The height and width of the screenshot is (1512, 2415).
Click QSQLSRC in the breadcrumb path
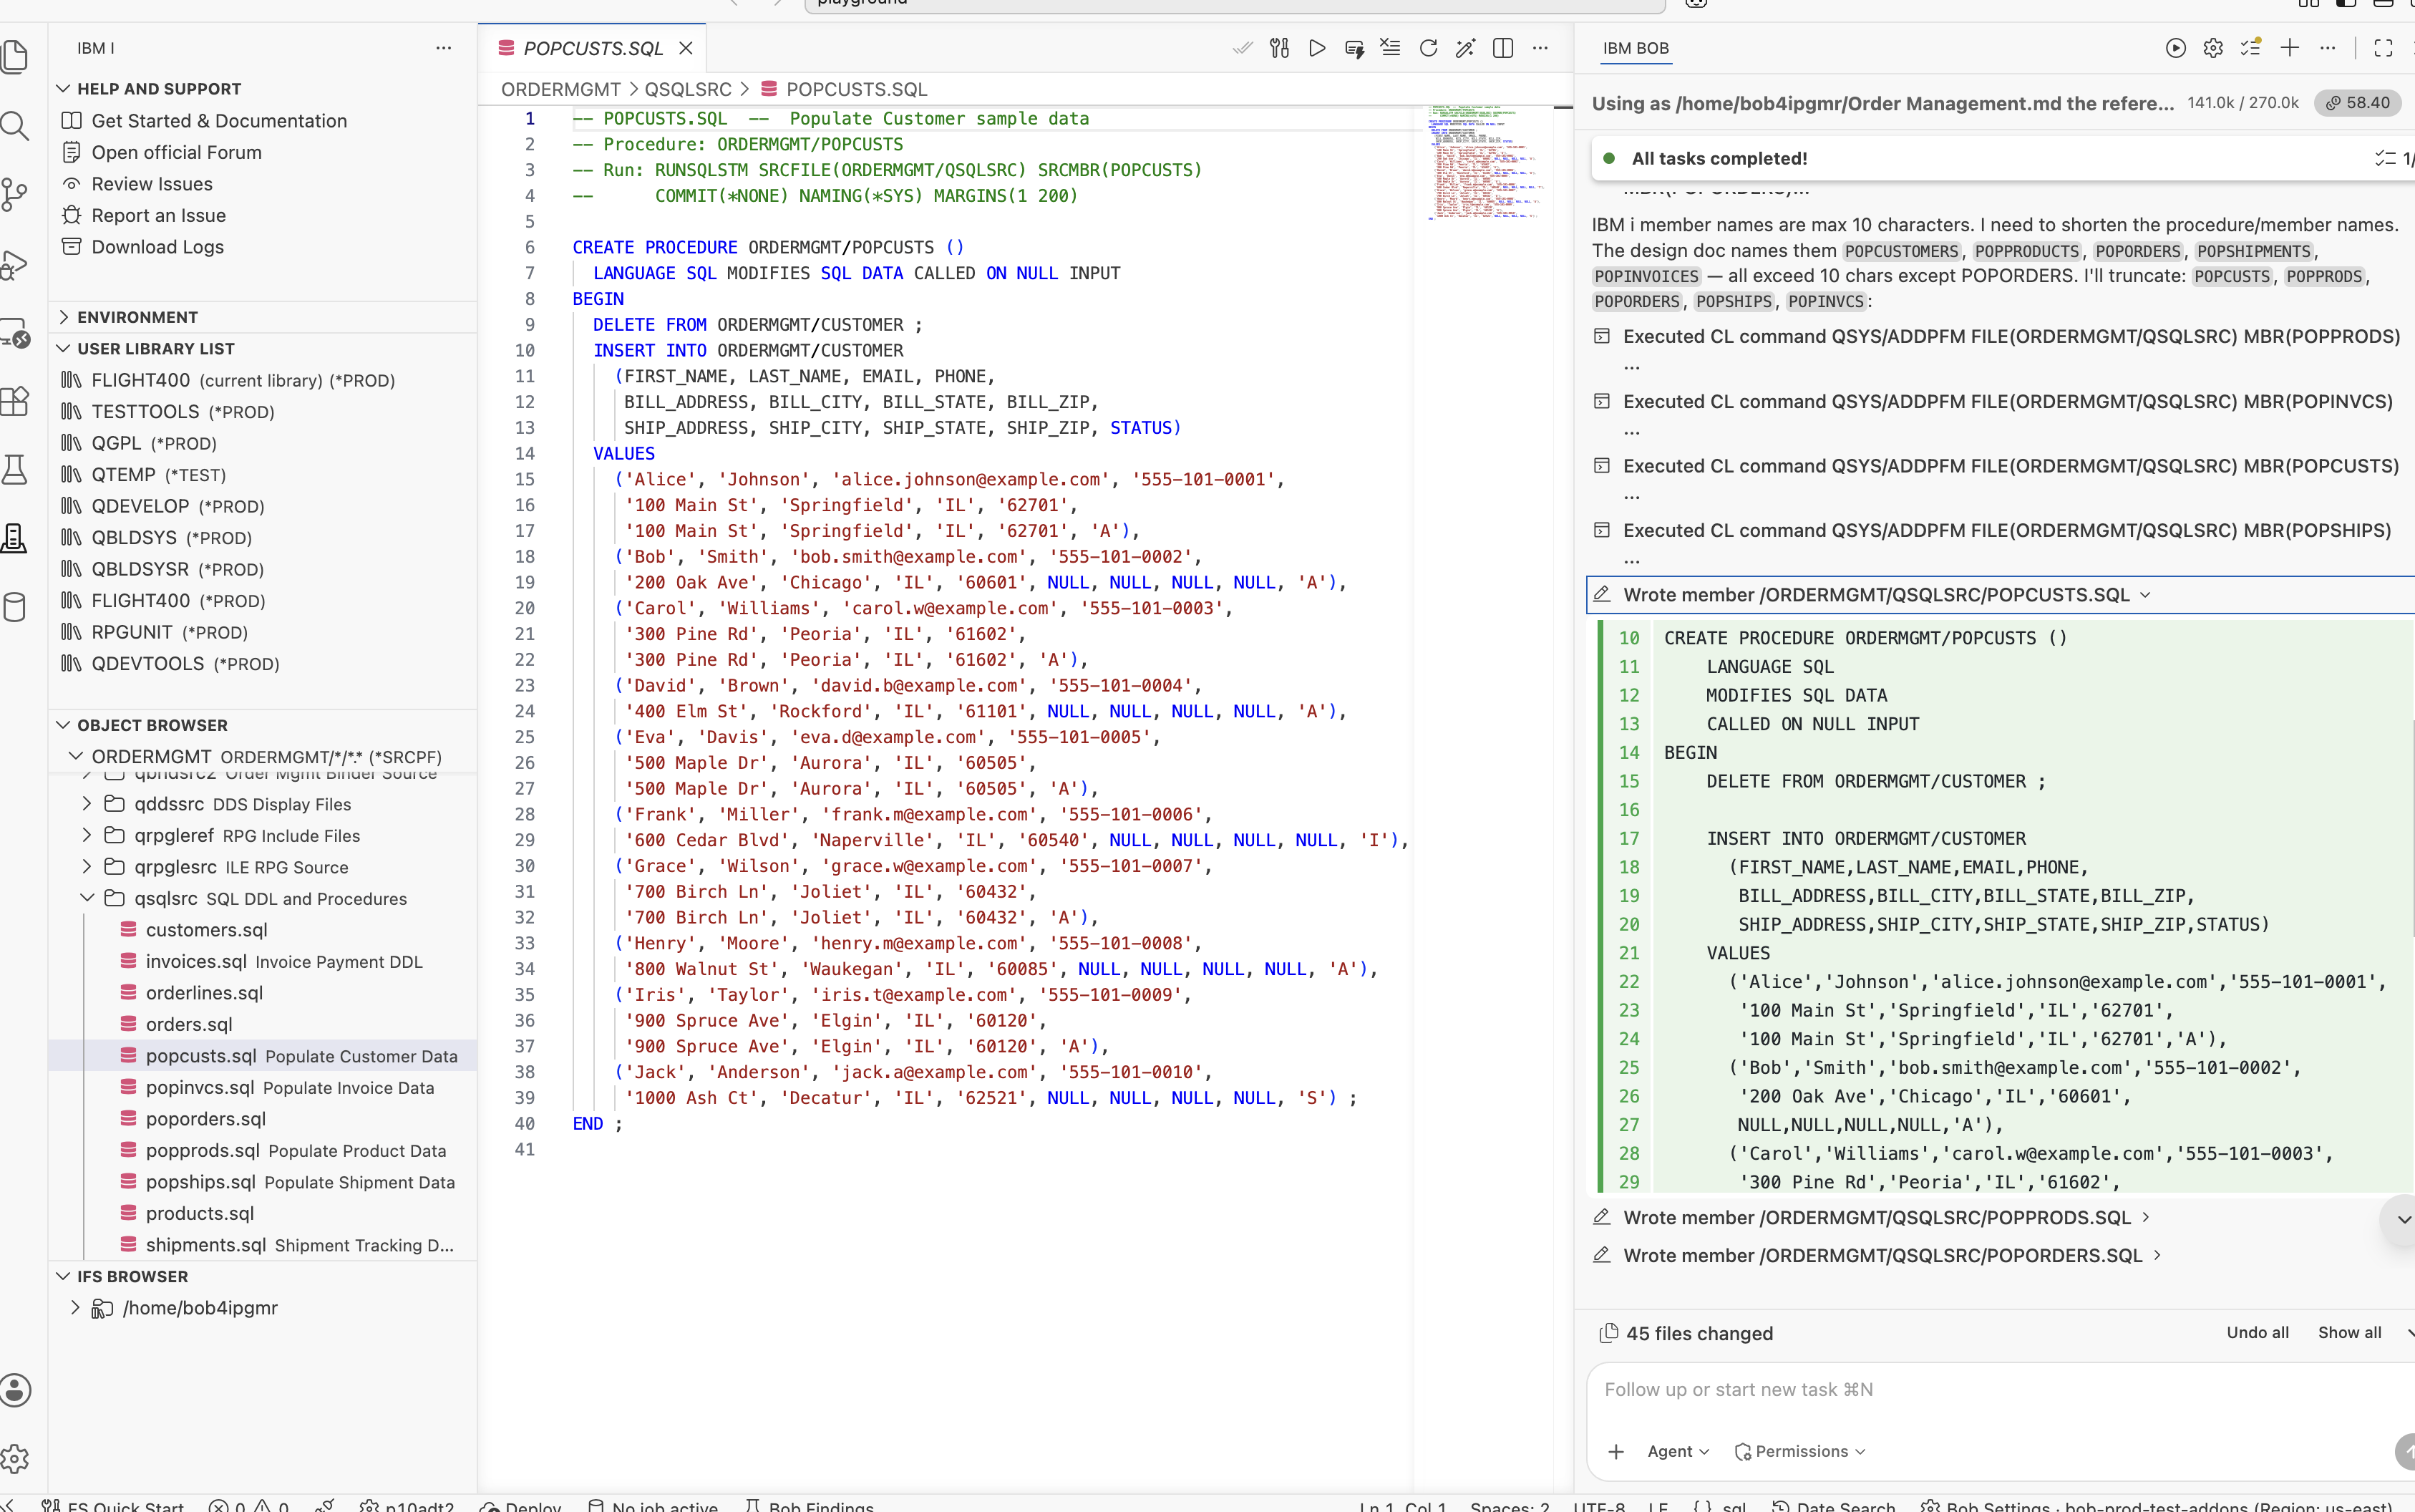tap(688, 89)
